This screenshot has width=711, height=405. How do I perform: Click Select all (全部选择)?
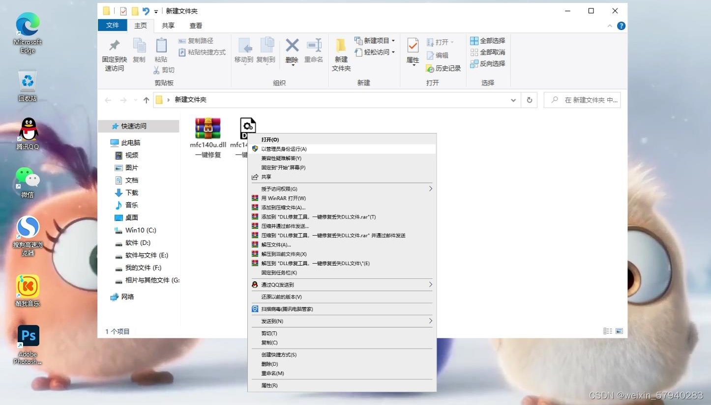[487, 41]
